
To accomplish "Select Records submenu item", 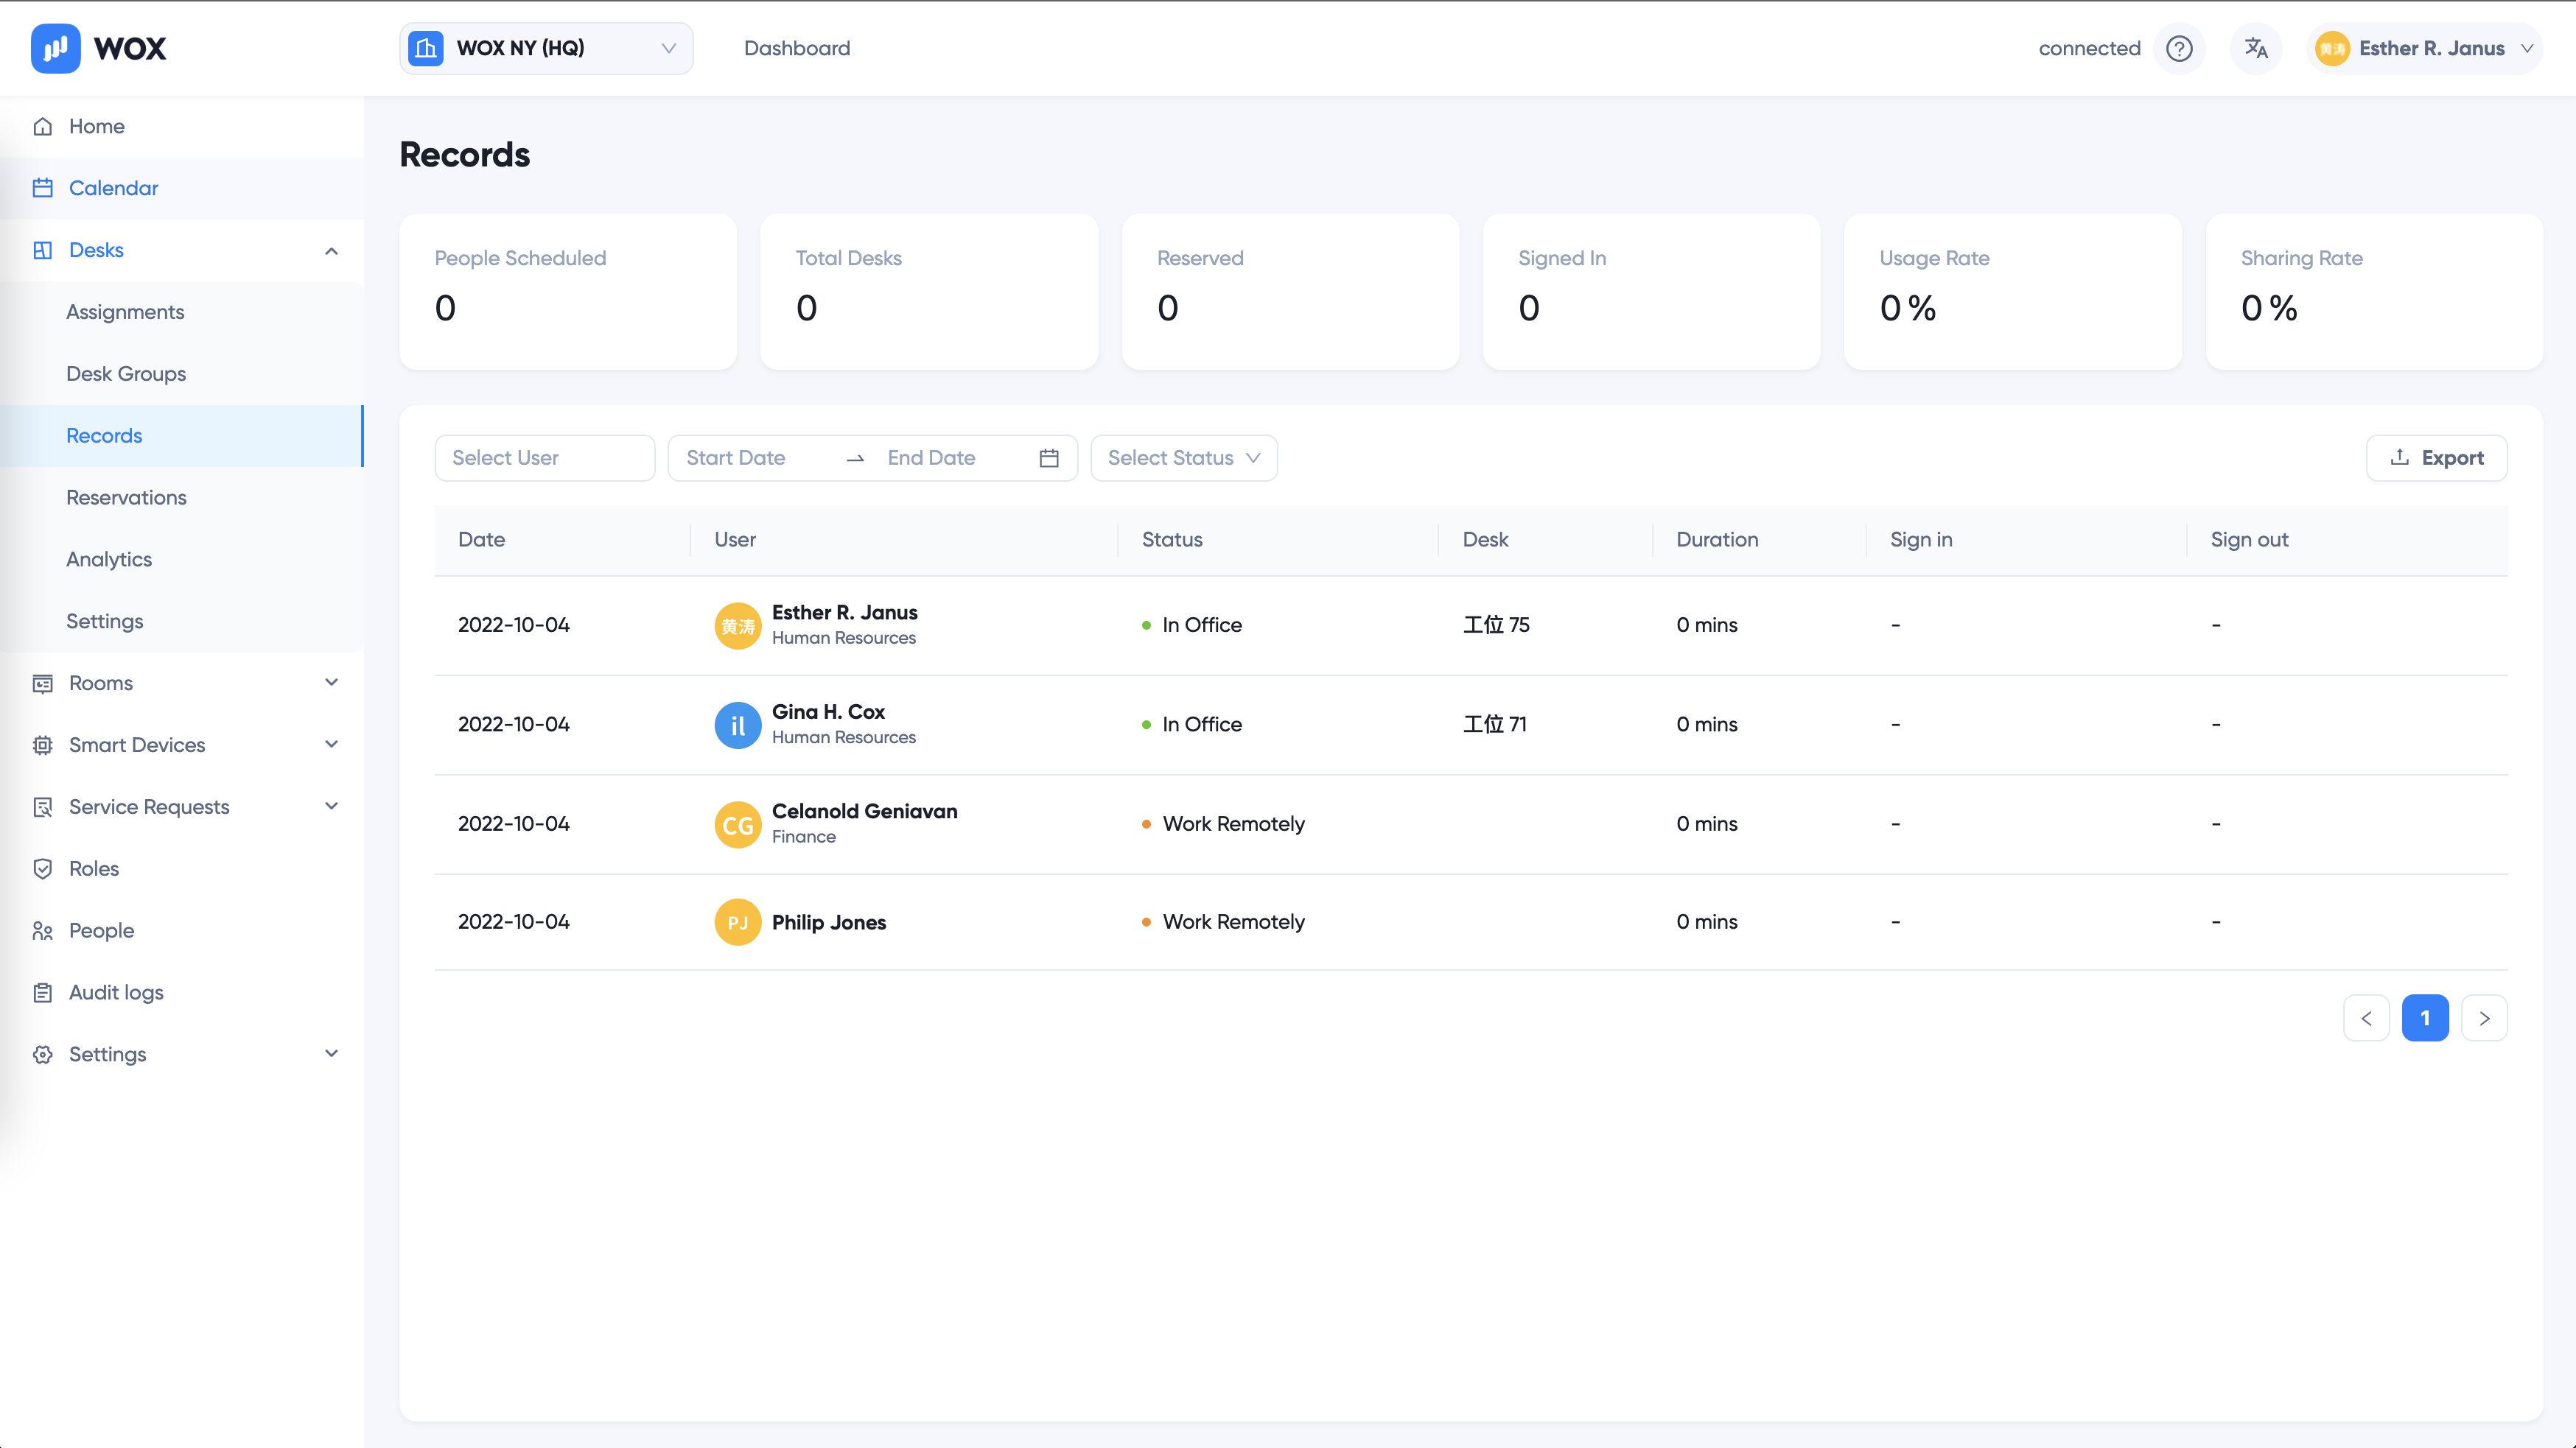I will [181, 436].
